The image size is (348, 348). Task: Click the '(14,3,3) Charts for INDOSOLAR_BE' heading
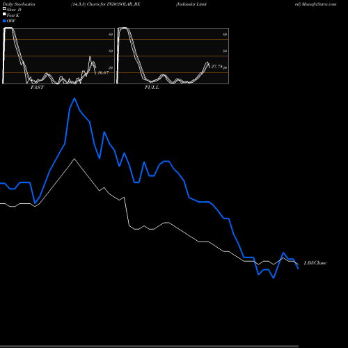(x=106, y=4)
